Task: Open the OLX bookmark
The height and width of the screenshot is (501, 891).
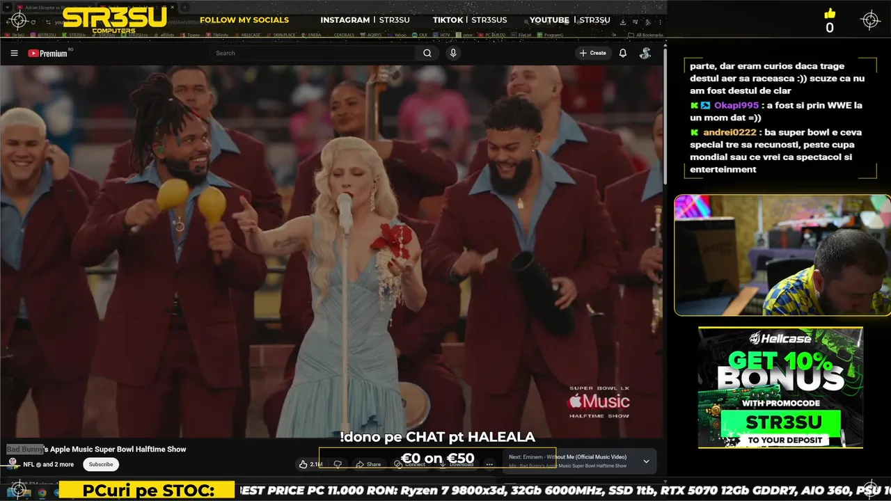Action: point(420,34)
